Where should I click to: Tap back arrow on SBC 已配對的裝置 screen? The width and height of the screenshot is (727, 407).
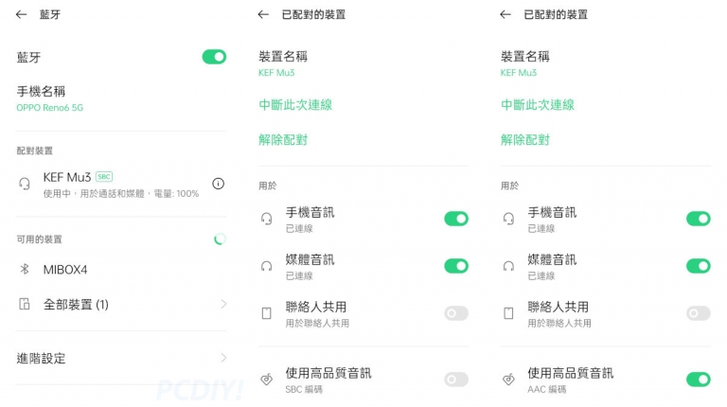point(263,14)
